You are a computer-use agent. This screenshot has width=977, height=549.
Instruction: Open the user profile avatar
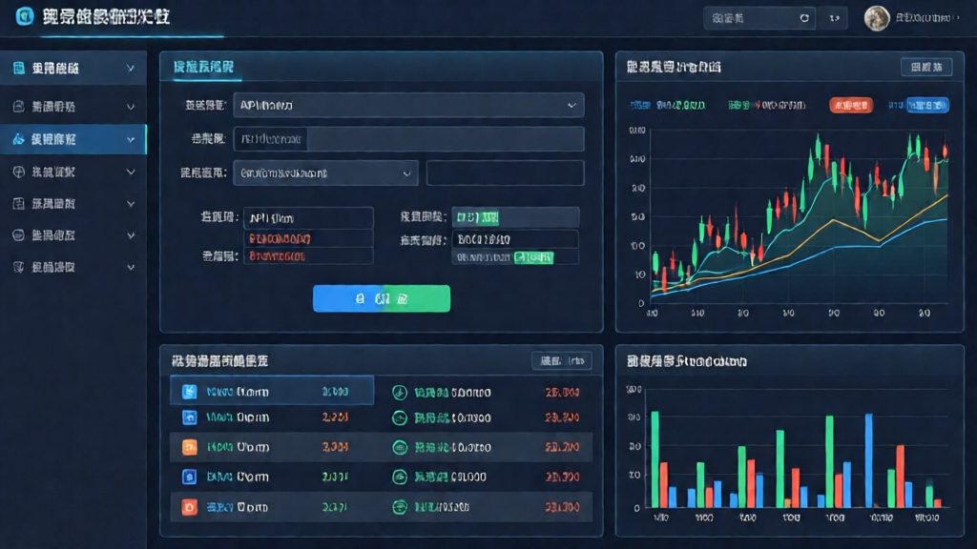[x=877, y=17]
